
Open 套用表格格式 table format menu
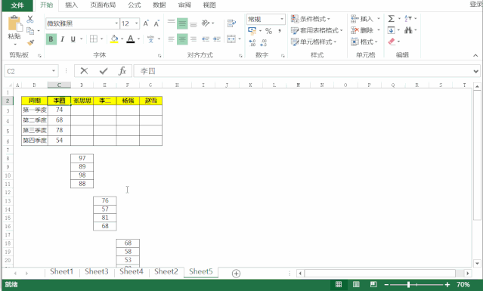(x=317, y=30)
